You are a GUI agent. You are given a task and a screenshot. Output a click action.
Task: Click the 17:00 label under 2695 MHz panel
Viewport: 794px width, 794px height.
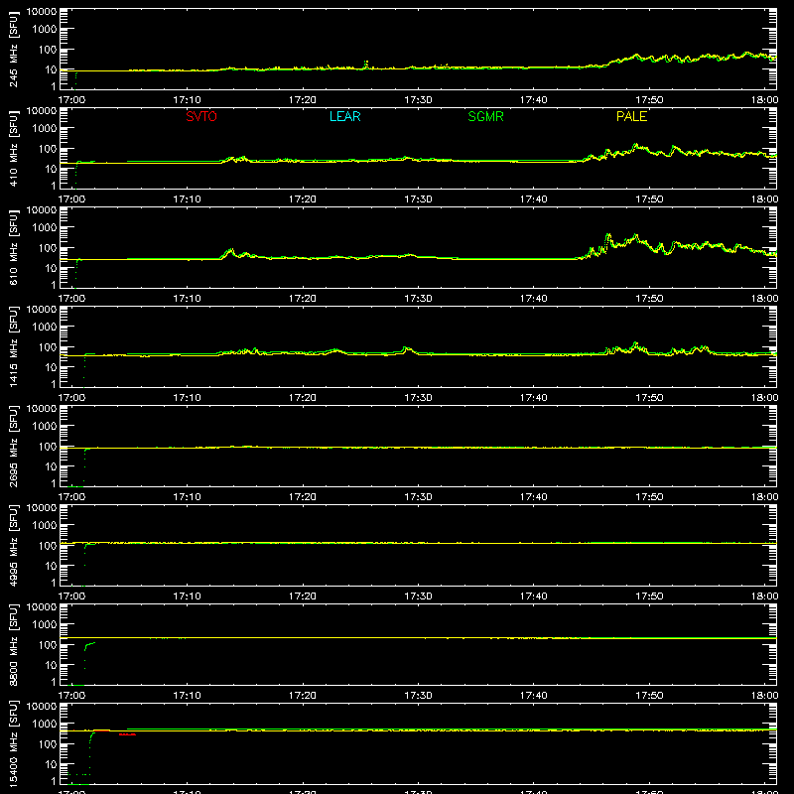71,497
